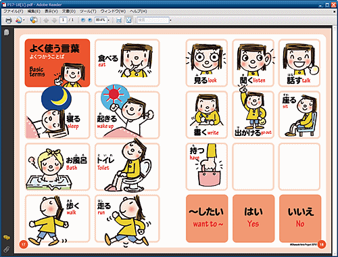Image resolution: width=338 pixels, height=257 pixels.
Task: Open the ヘルプ(H) menu
Action: pos(138,11)
